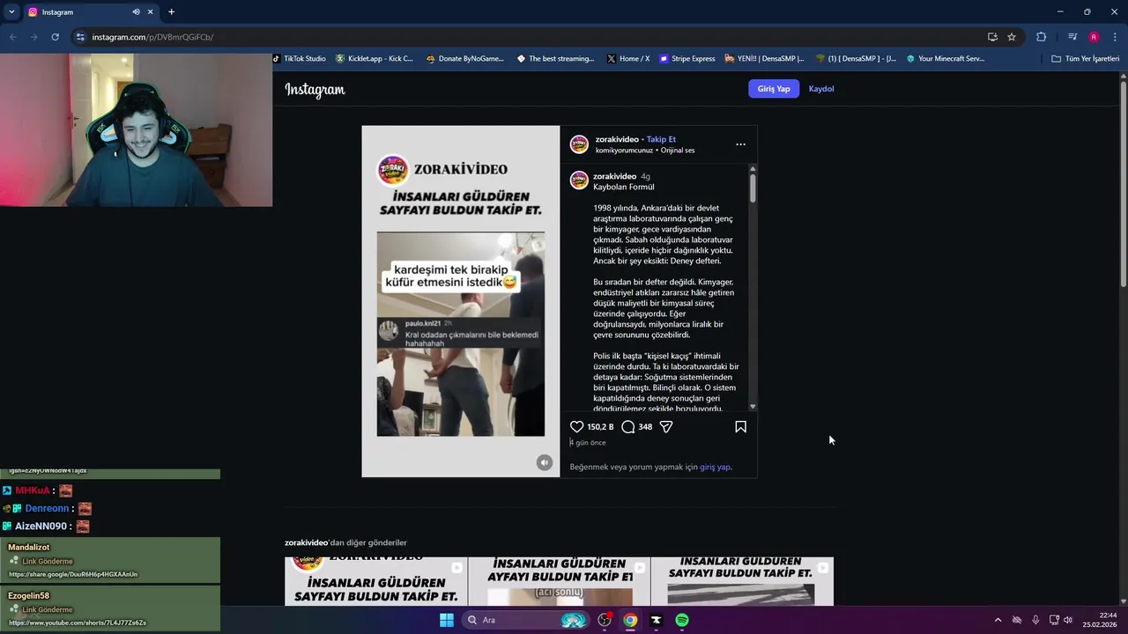The image size is (1128, 634).
Task: Unmute the video with speaker icon
Action: coord(545,462)
